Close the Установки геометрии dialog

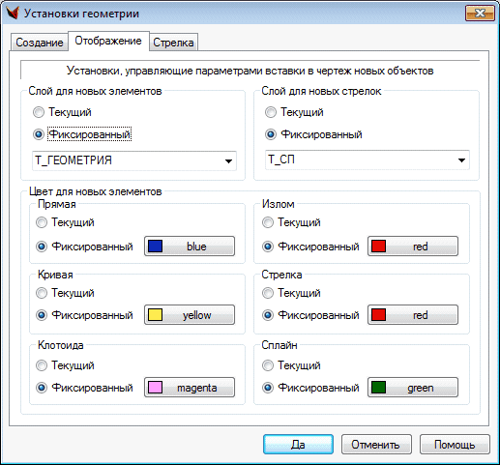(480, 14)
